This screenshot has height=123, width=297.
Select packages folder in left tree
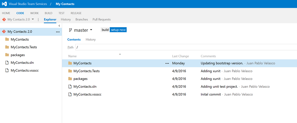pyautogui.click(x=18, y=55)
